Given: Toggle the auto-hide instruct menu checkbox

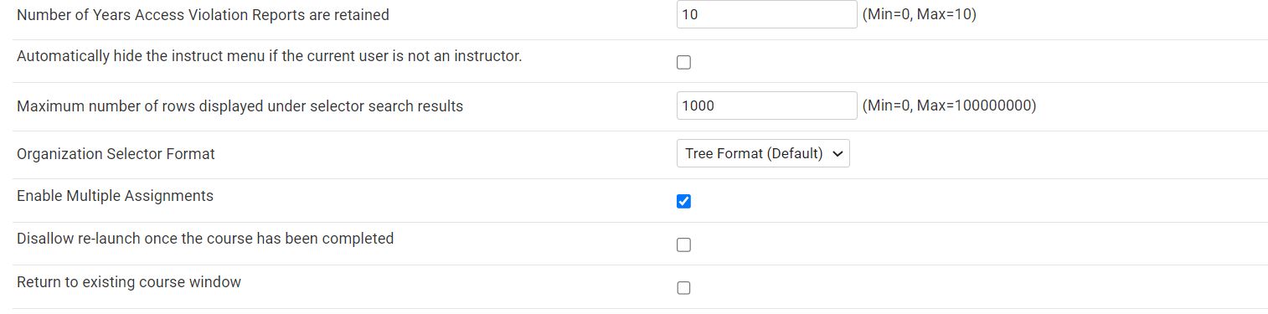Looking at the screenshot, I should (683, 62).
